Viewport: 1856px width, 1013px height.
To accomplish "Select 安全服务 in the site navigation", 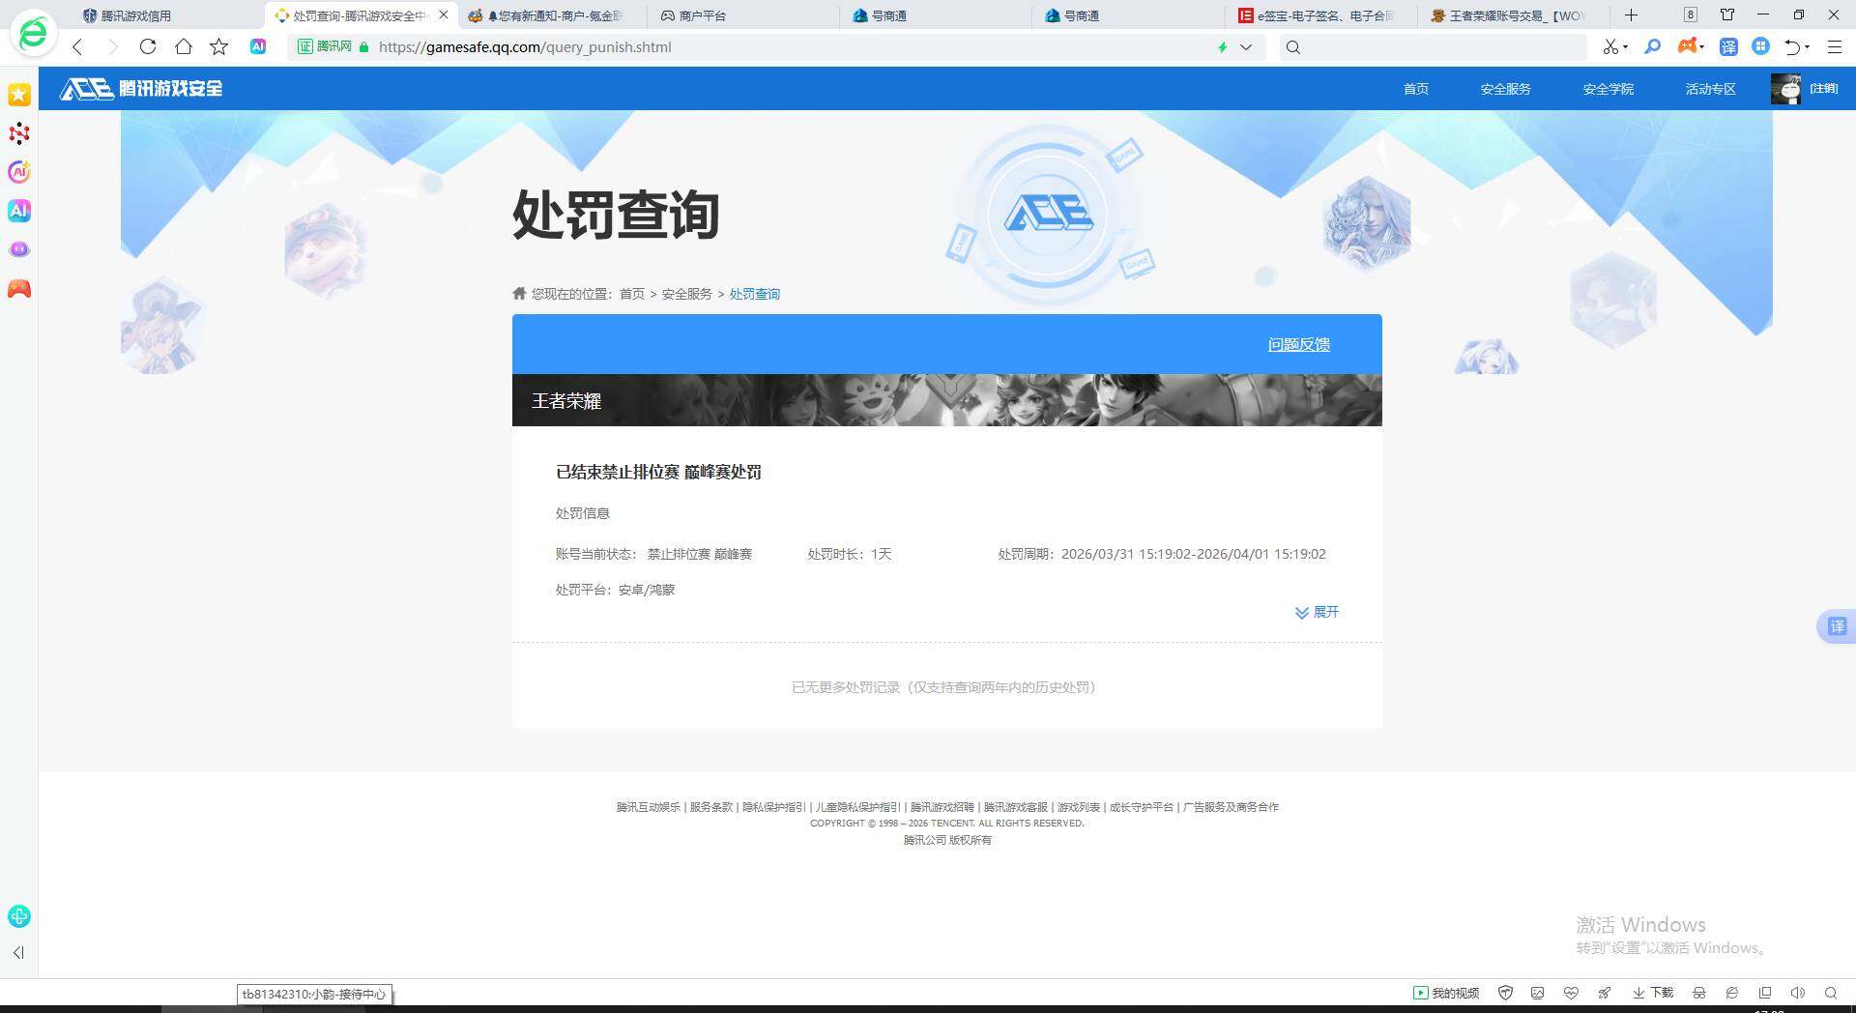I will coord(1504,89).
